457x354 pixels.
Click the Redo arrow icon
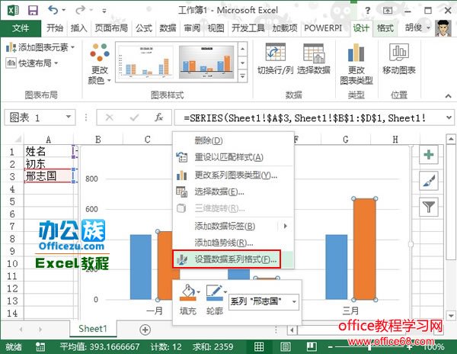click(x=80, y=10)
